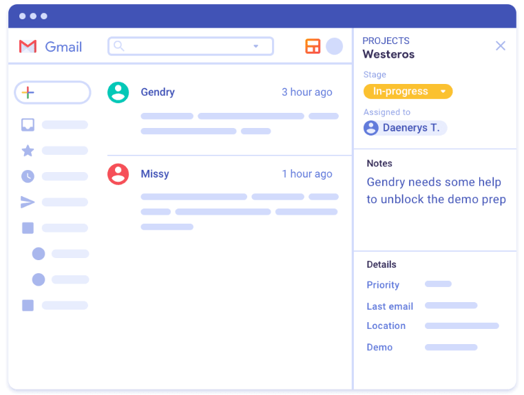Click the Notes heading
This screenshot has height=395, width=524.
tap(379, 163)
